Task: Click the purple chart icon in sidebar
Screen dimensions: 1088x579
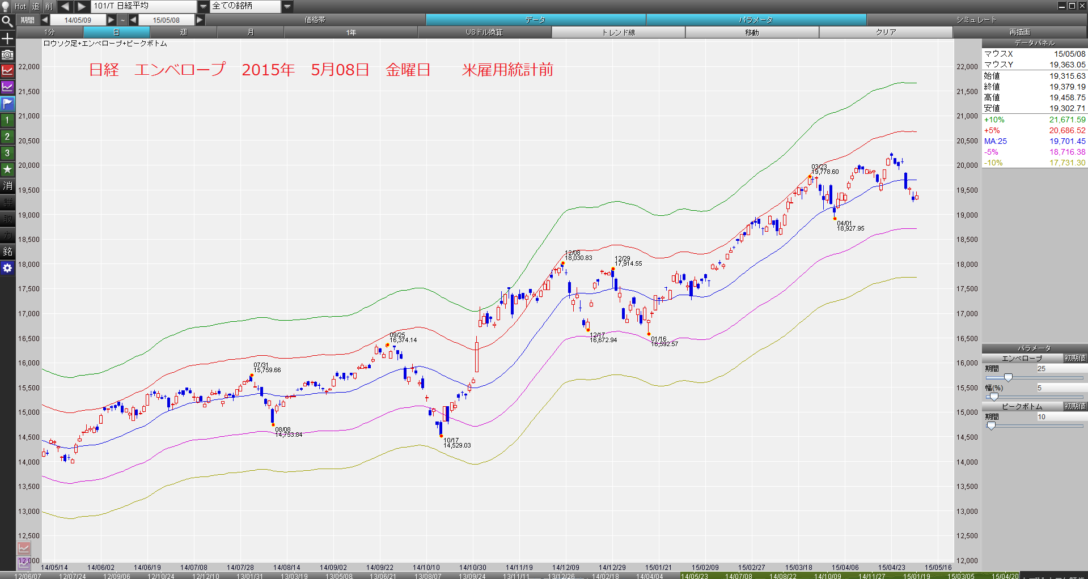Action: coord(7,87)
